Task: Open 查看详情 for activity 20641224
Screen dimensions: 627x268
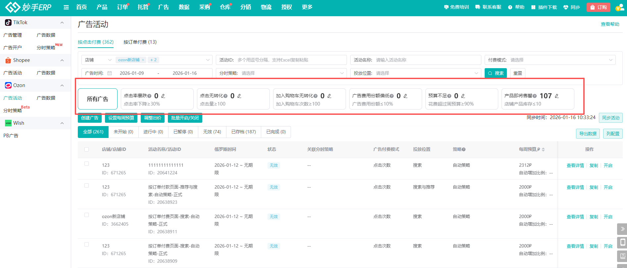Action: click(x=575, y=165)
